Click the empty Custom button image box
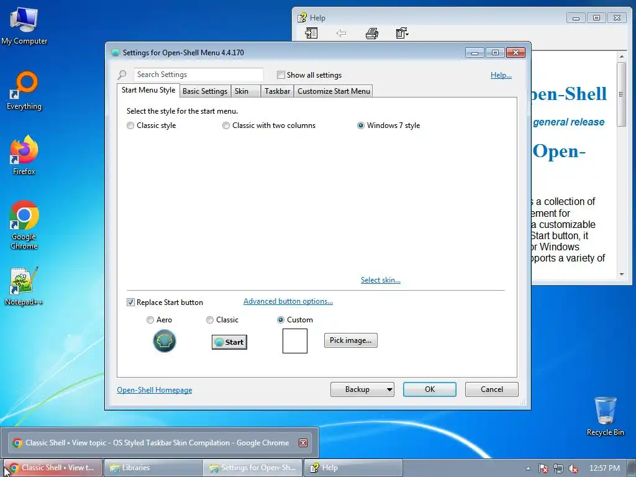636x477 pixels. (295, 341)
